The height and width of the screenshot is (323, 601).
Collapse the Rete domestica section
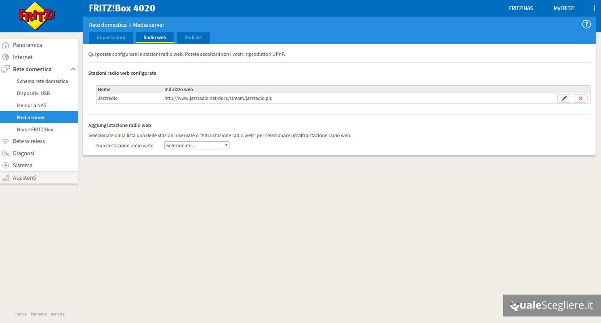(73, 69)
